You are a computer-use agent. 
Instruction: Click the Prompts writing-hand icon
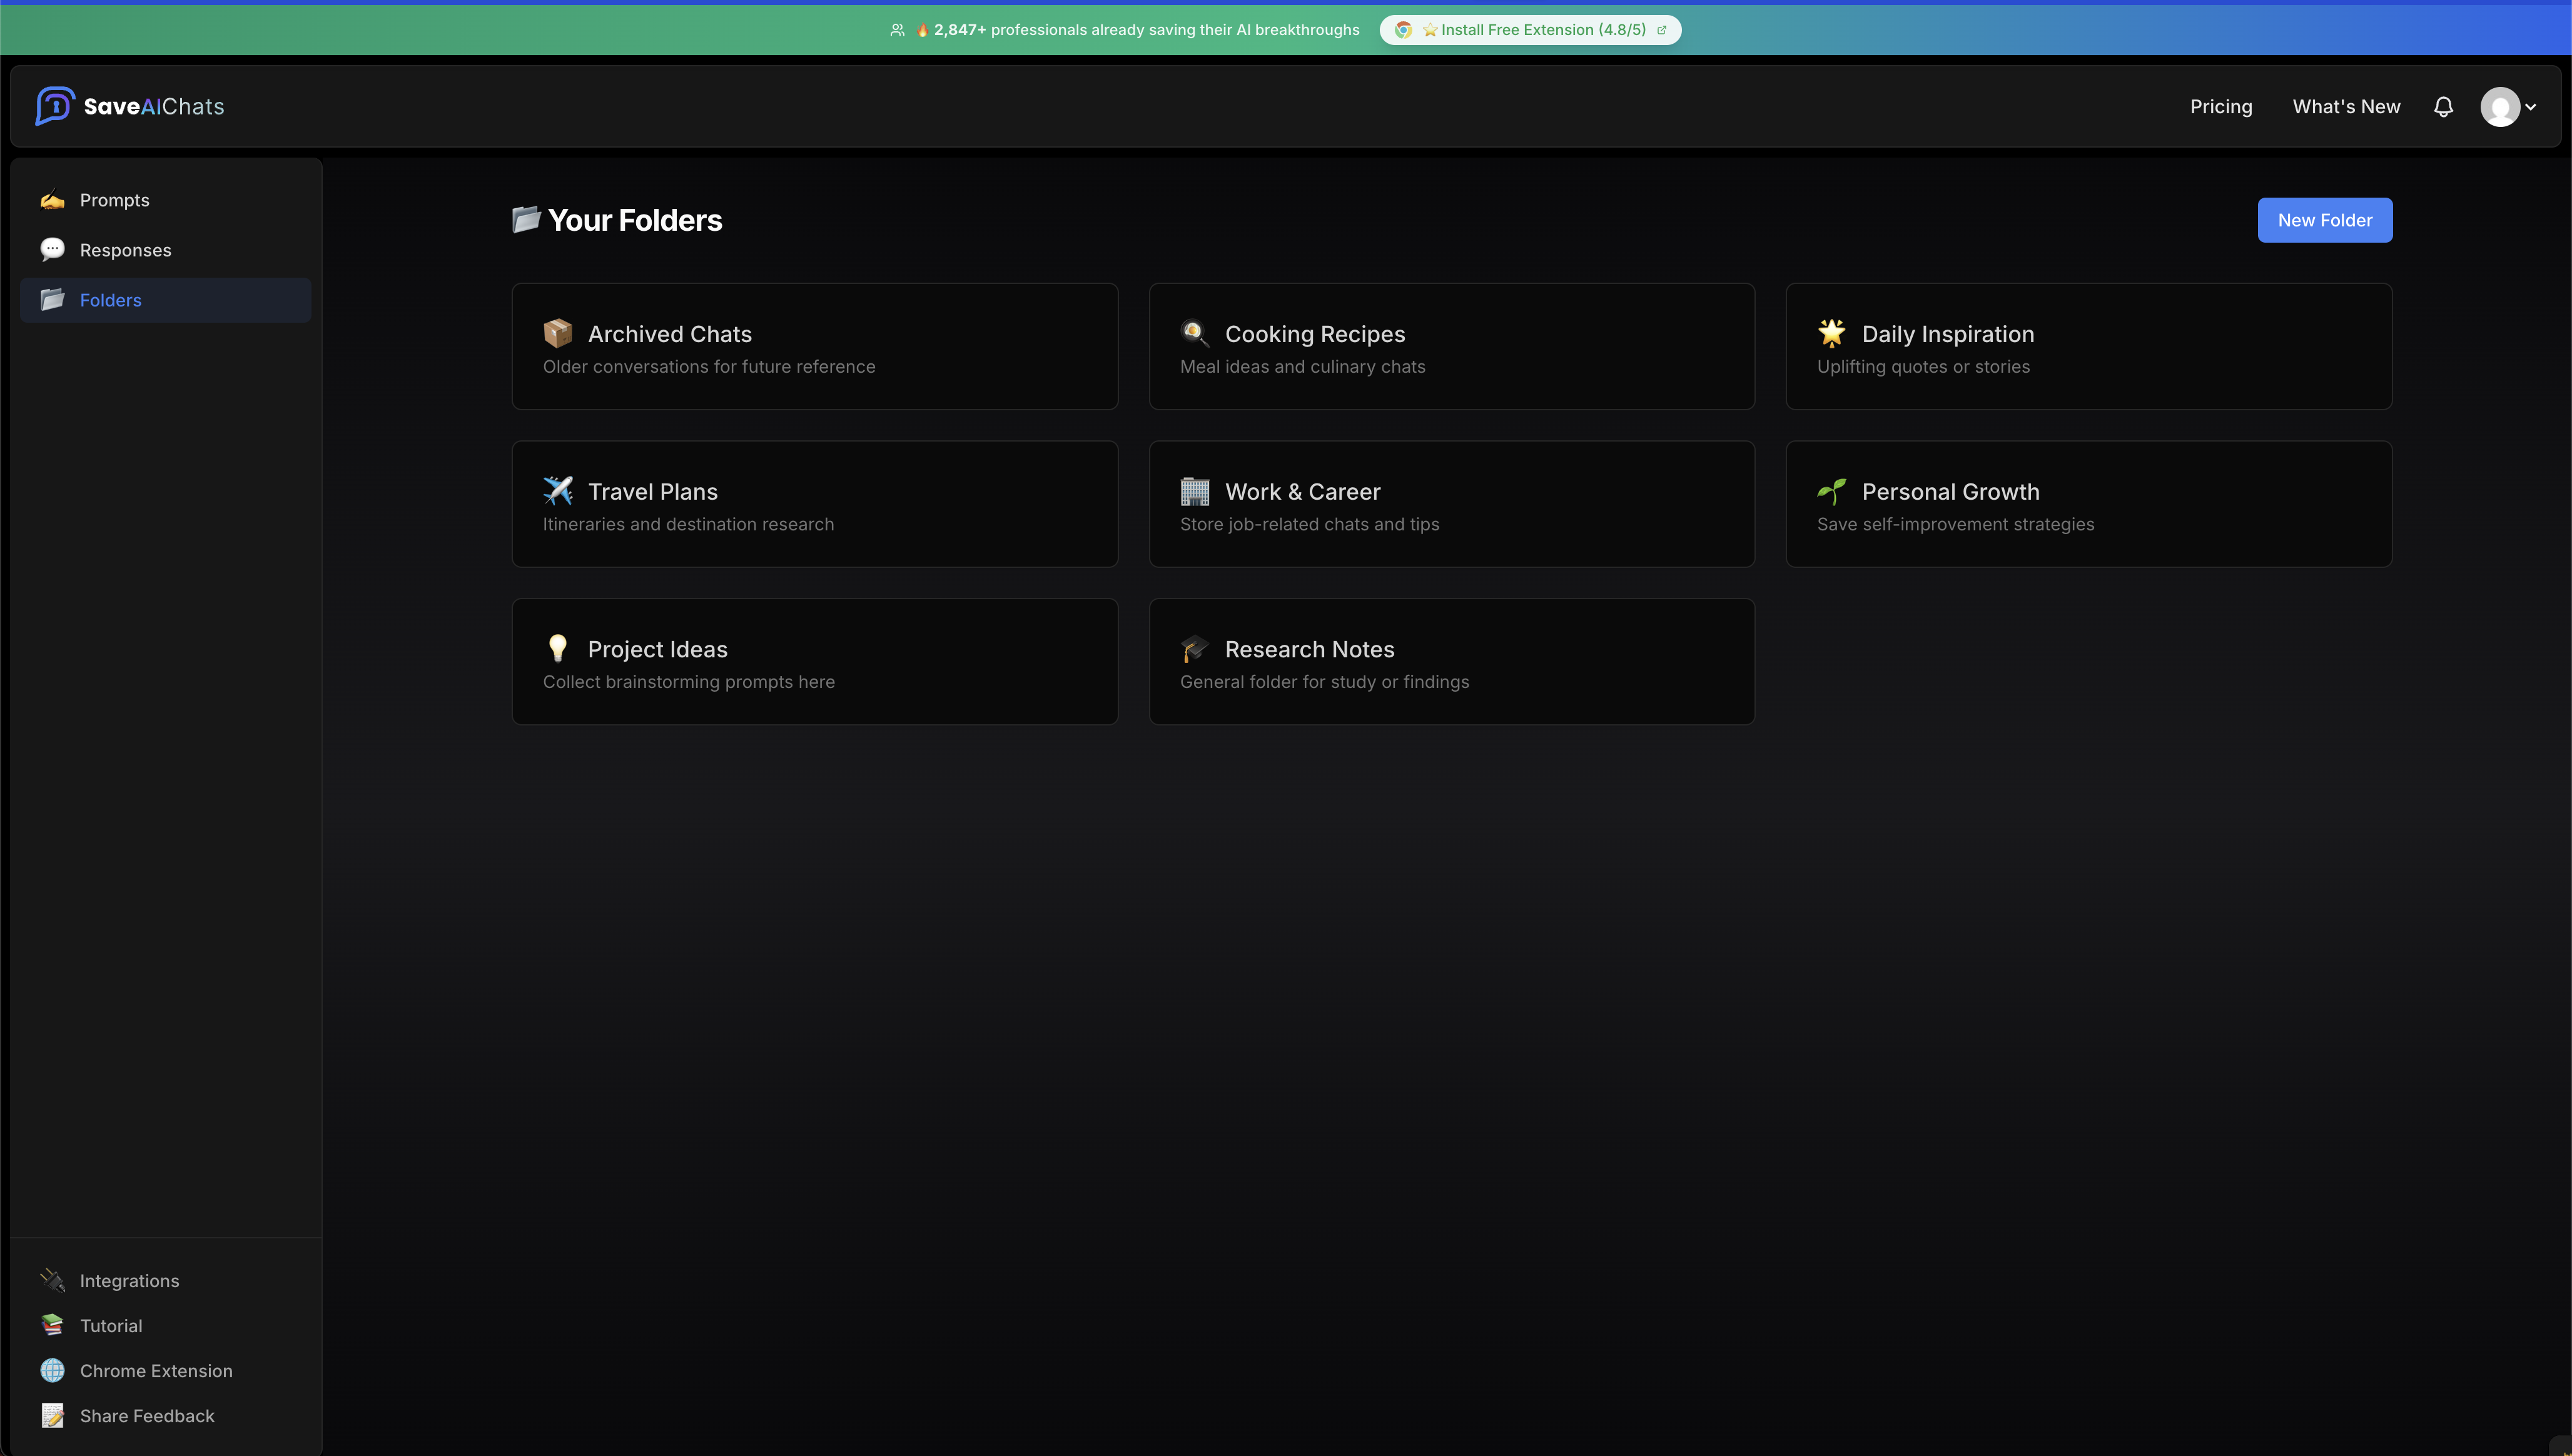(52, 200)
